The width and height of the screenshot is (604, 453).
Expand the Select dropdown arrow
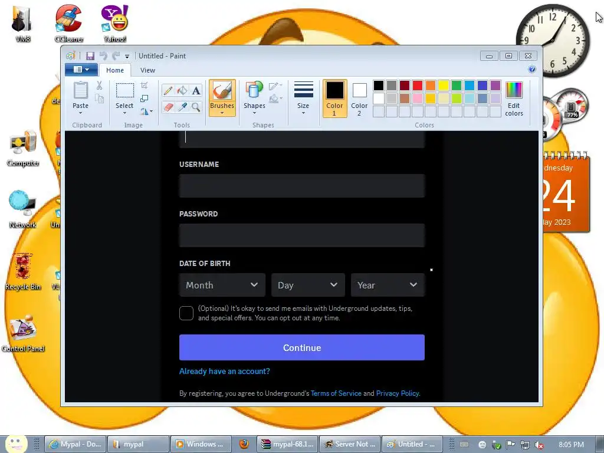click(x=125, y=113)
